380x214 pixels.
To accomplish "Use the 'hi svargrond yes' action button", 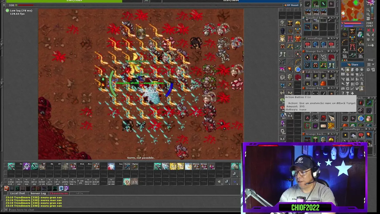I will (11, 181).
